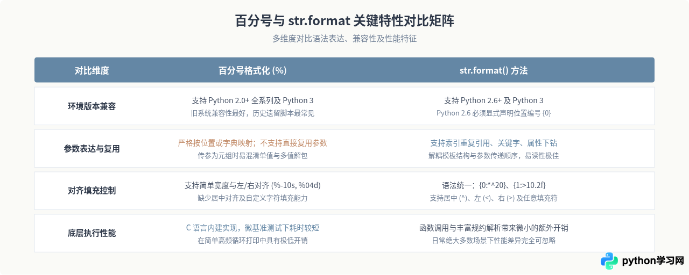Select the 对比维度 column header
Image resolution: width=689 pixels, height=275 pixels.
pos(92,70)
